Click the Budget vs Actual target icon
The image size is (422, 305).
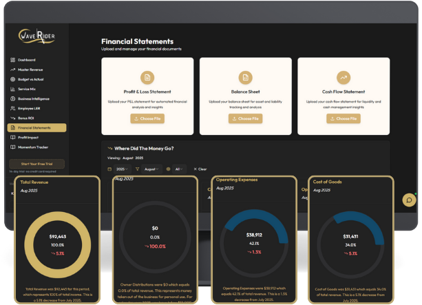coord(12,79)
